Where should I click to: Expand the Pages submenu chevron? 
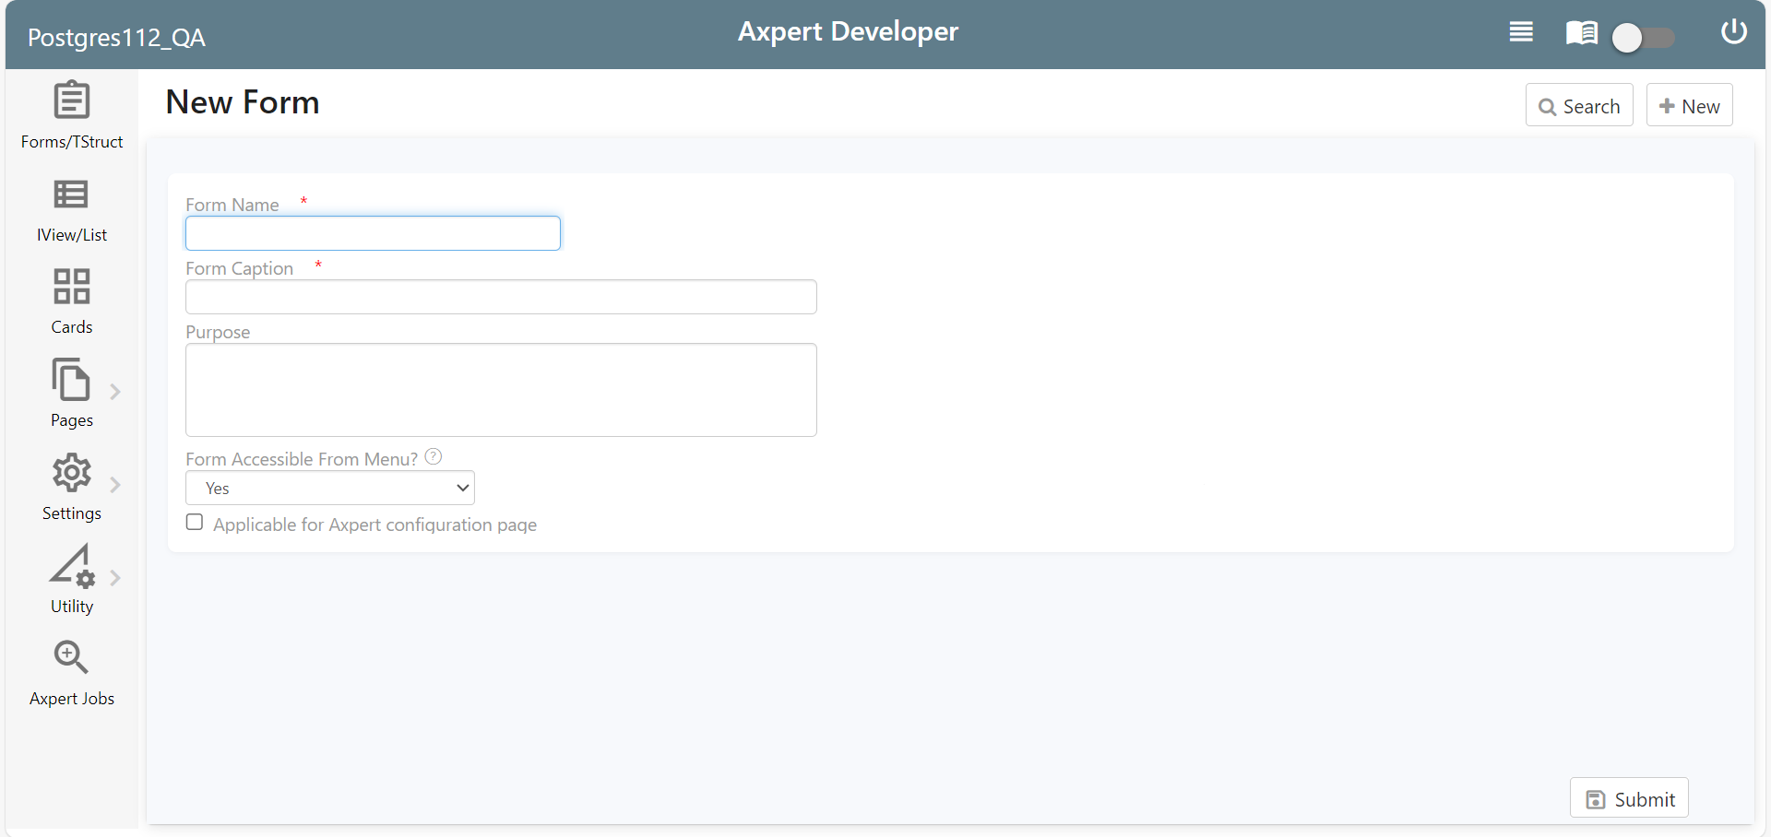pyautogui.click(x=115, y=391)
